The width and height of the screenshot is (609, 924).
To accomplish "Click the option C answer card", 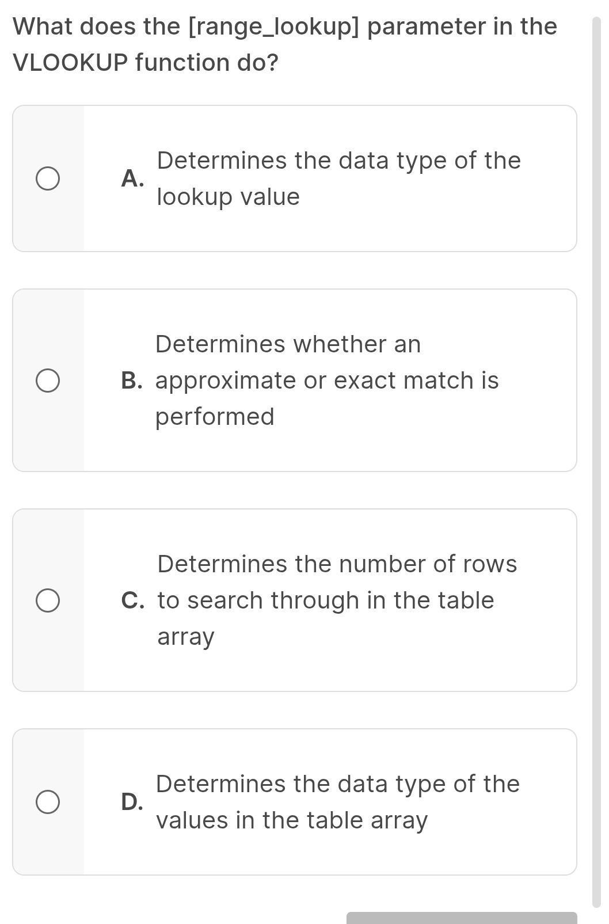I will pos(295,600).
